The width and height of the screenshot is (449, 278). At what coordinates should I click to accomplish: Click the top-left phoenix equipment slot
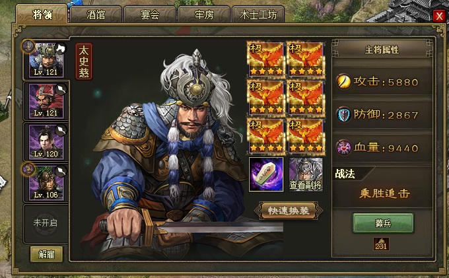(266, 59)
